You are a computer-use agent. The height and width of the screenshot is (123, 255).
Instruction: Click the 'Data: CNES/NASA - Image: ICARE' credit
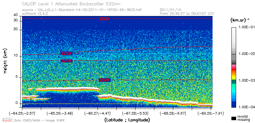(x=40, y=120)
